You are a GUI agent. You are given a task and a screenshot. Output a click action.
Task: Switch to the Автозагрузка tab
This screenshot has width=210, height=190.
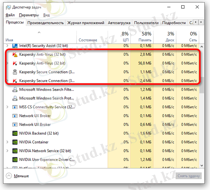point(119,23)
